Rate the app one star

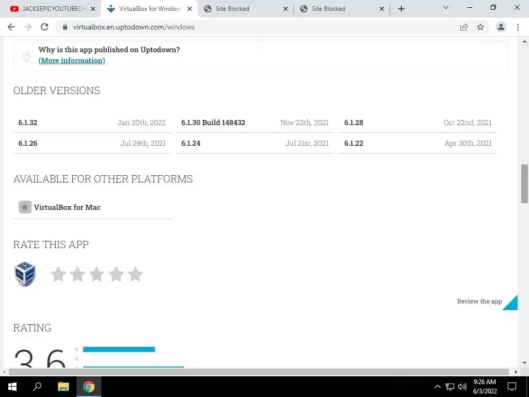[58, 274]
